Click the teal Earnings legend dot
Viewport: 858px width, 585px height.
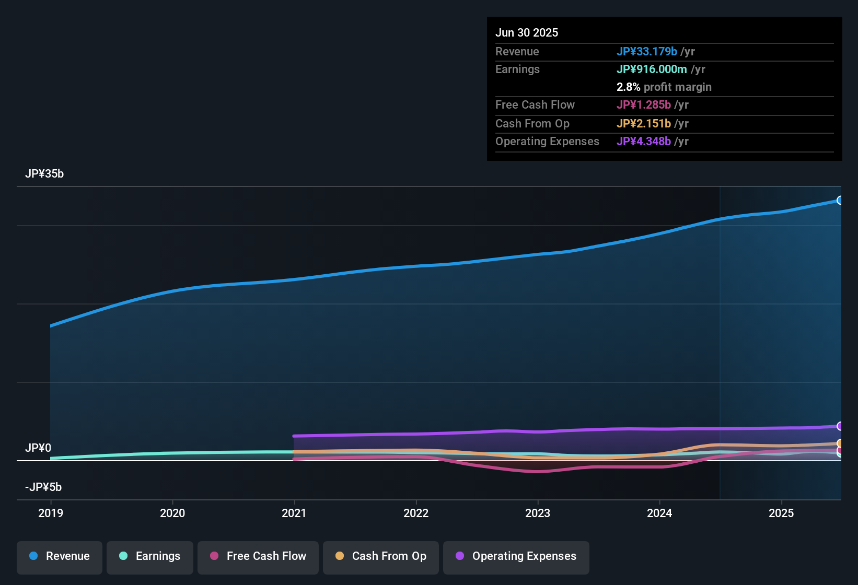pos(123,556)
